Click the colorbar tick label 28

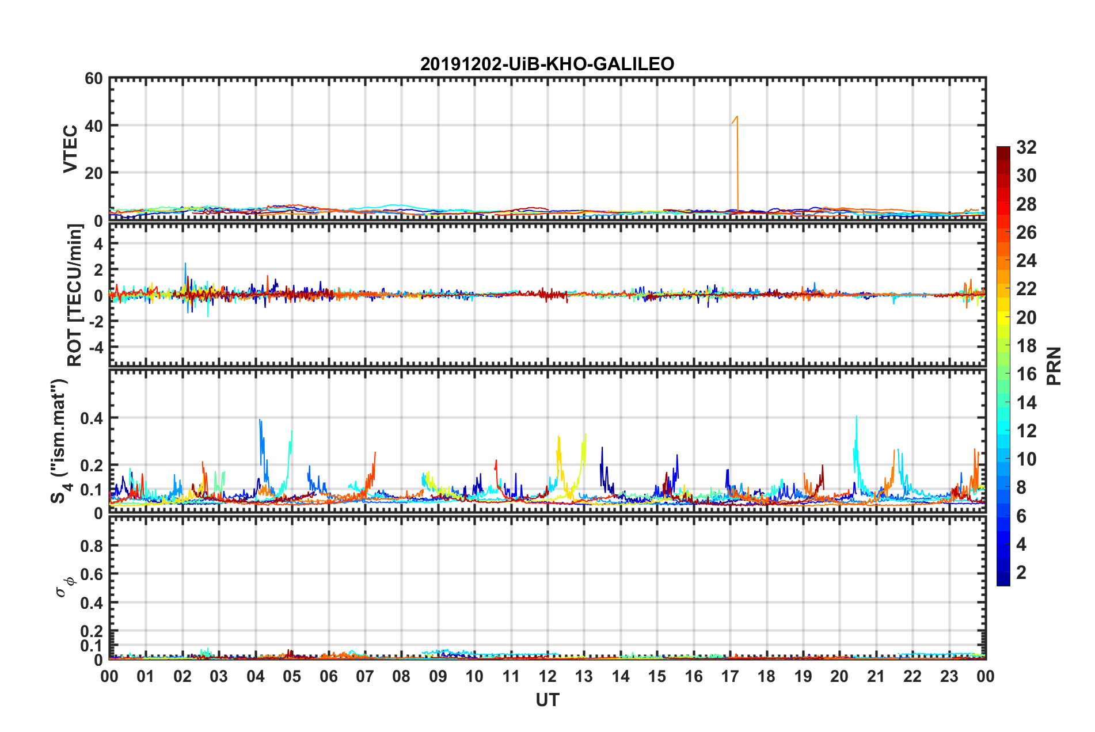pyautogui.click(x=1026, y=204)
